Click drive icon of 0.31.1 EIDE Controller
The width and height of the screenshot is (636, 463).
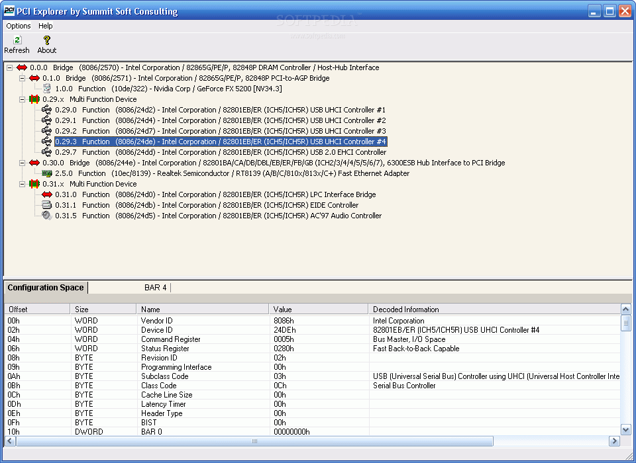47,205
